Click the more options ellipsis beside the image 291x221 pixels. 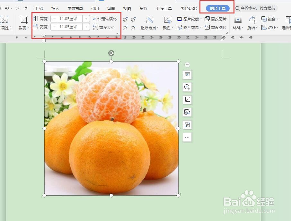187,137
